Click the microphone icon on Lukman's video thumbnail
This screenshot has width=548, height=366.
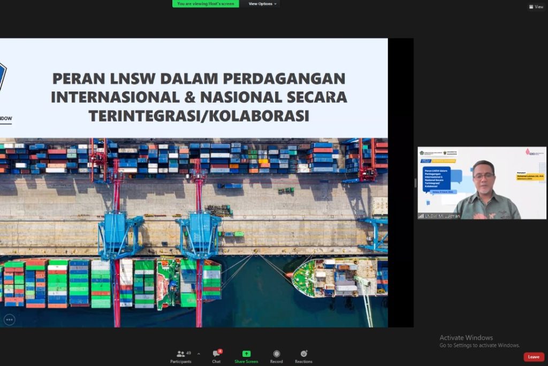(421, 216)
